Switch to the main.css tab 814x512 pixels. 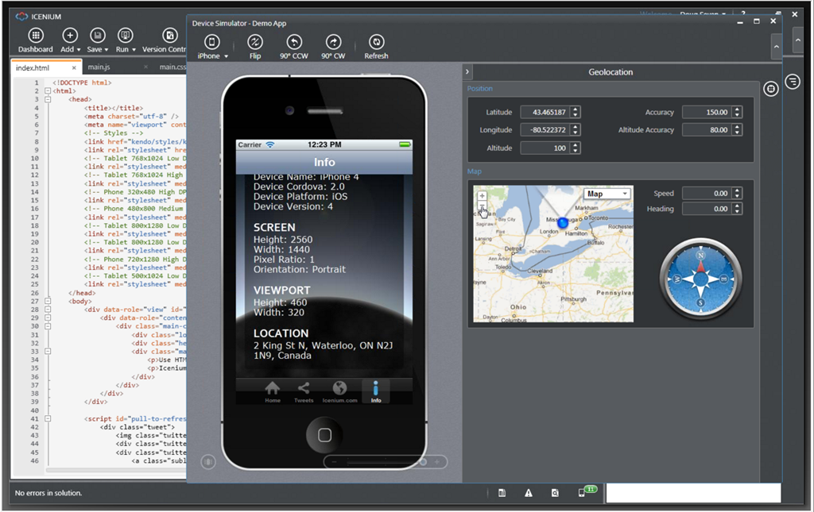[172, 67]
